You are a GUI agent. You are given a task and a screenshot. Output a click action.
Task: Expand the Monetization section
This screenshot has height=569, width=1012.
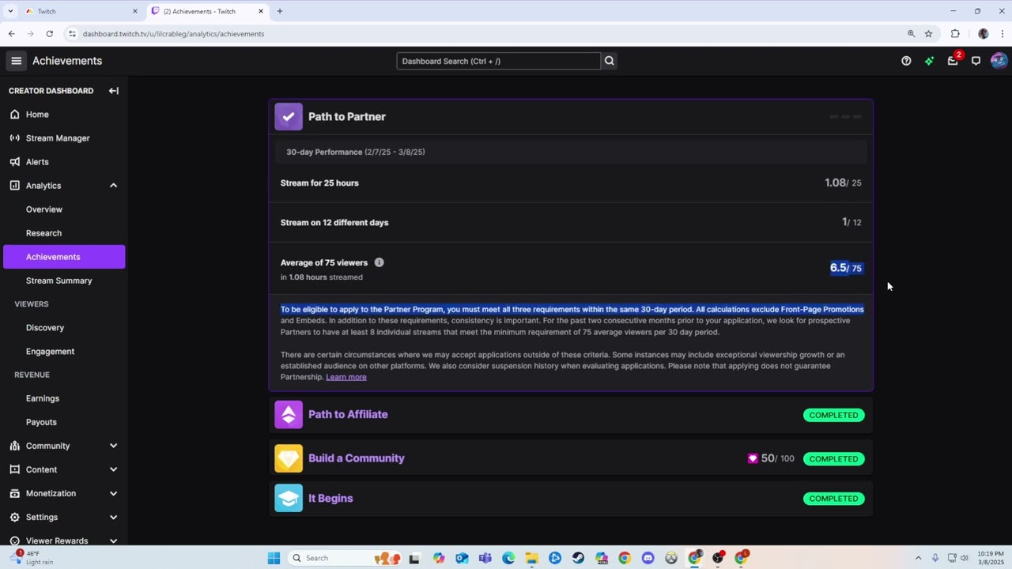point(113,493)
